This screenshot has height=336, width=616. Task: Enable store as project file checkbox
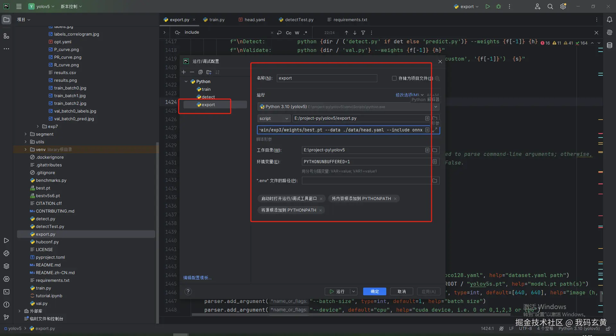[x=394, y=78]
